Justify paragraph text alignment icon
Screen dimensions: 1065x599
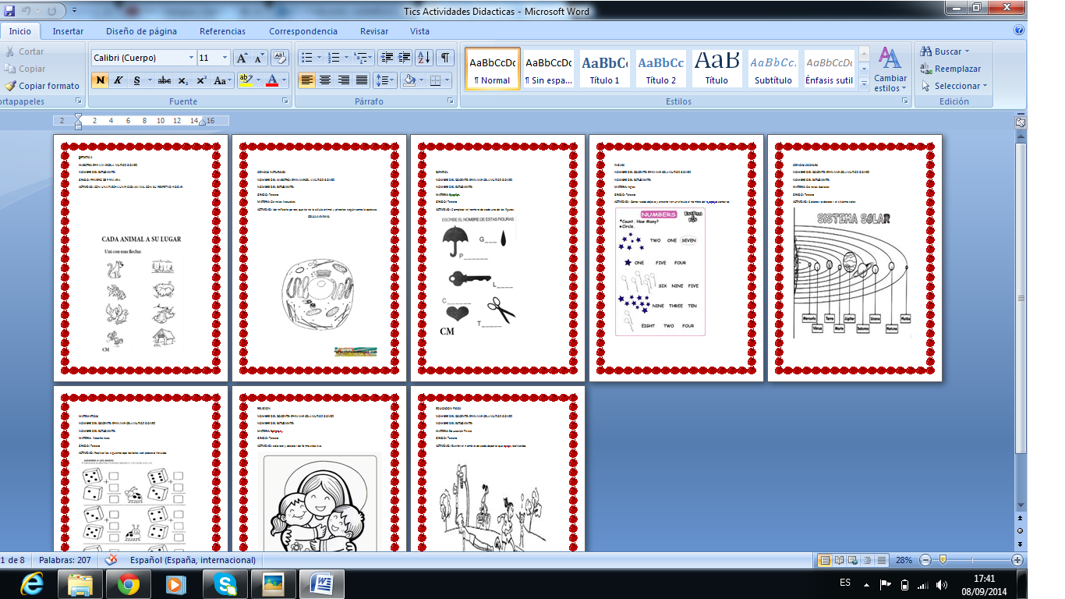pos(362,80)
